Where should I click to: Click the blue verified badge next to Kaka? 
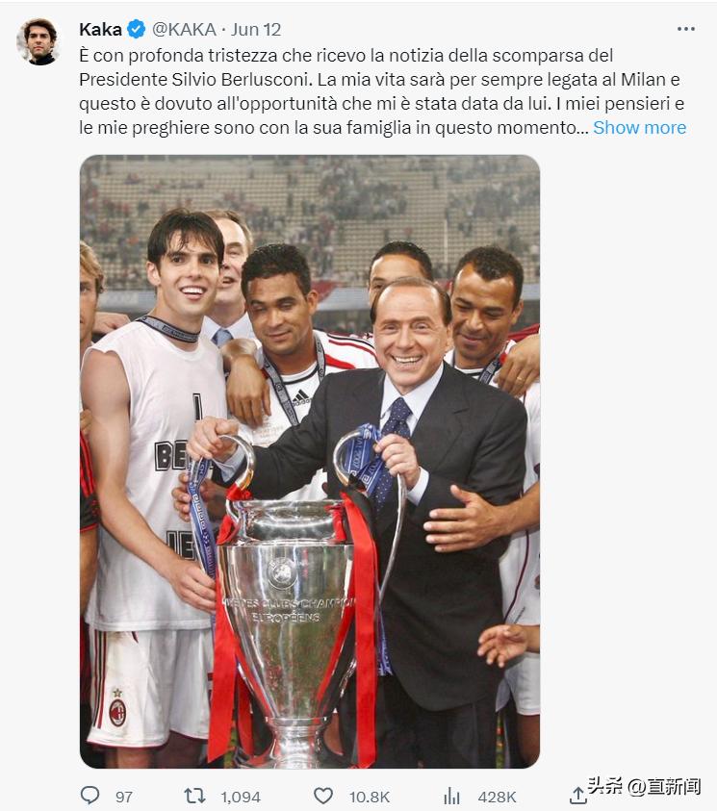pyautogui.click(x=136, y=30)
